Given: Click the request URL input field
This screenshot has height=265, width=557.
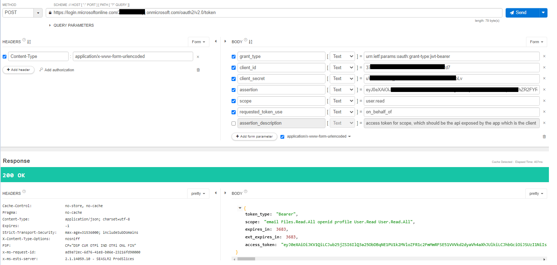Looking at the screenshot, I should [274, 13].
